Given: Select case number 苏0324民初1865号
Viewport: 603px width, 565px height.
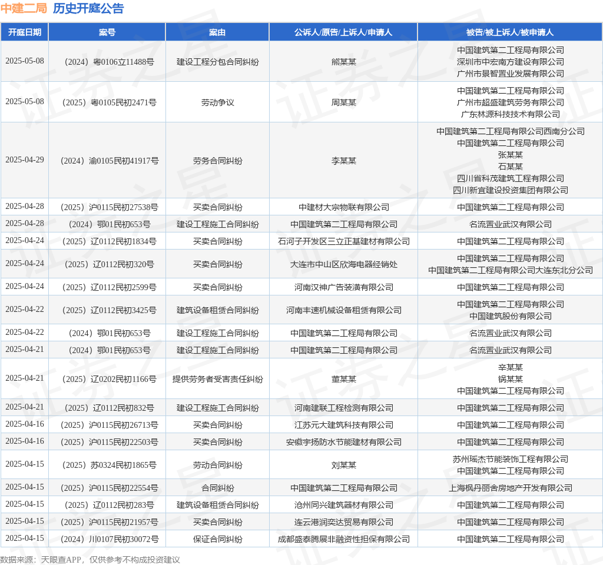Looking at the screenshot, I should coord(109,465).
